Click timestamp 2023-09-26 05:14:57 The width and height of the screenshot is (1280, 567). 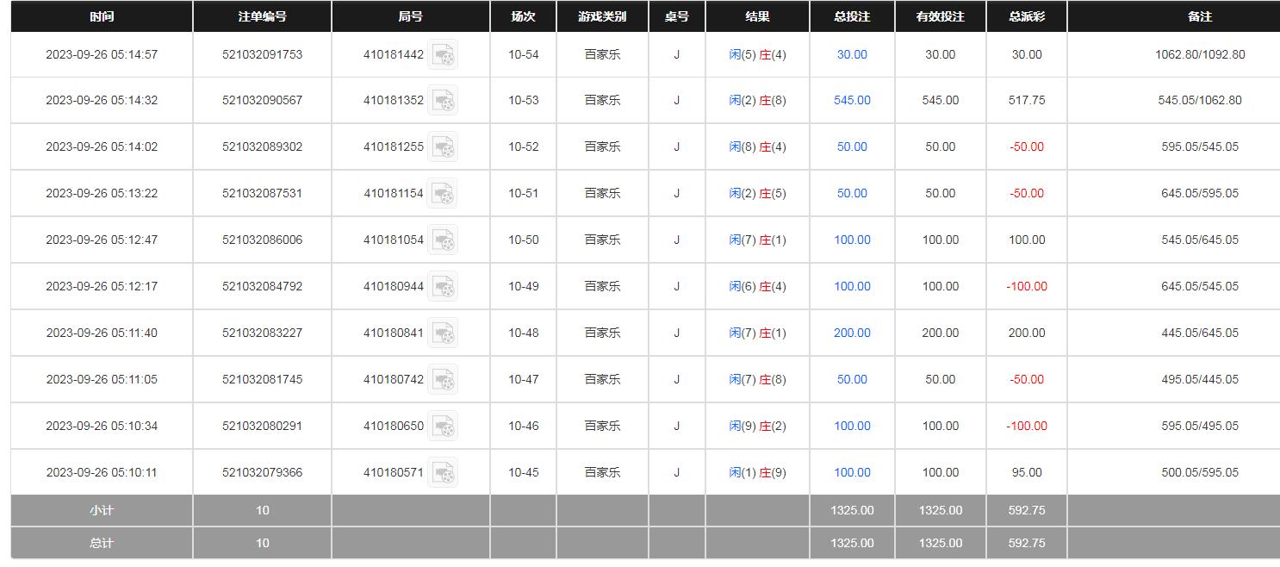pyautogui.click(x=102, y=54)
